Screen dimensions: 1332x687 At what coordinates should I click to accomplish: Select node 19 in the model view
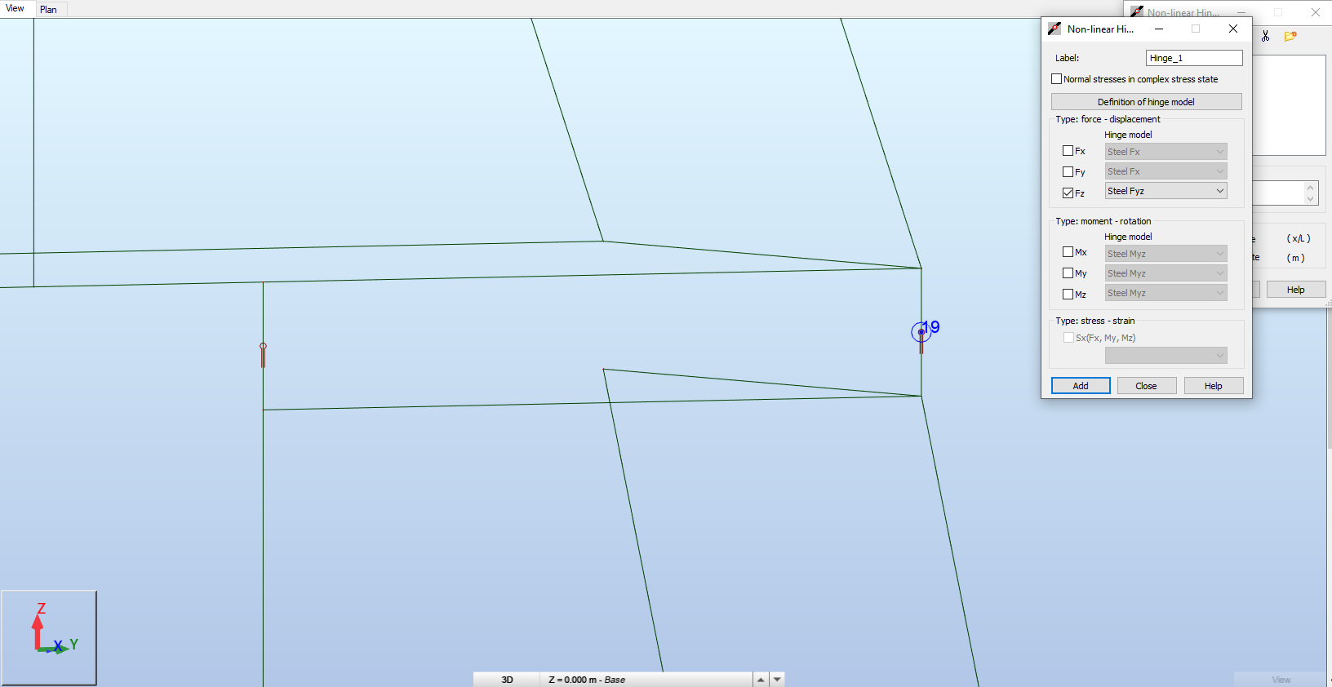(921, 332)
